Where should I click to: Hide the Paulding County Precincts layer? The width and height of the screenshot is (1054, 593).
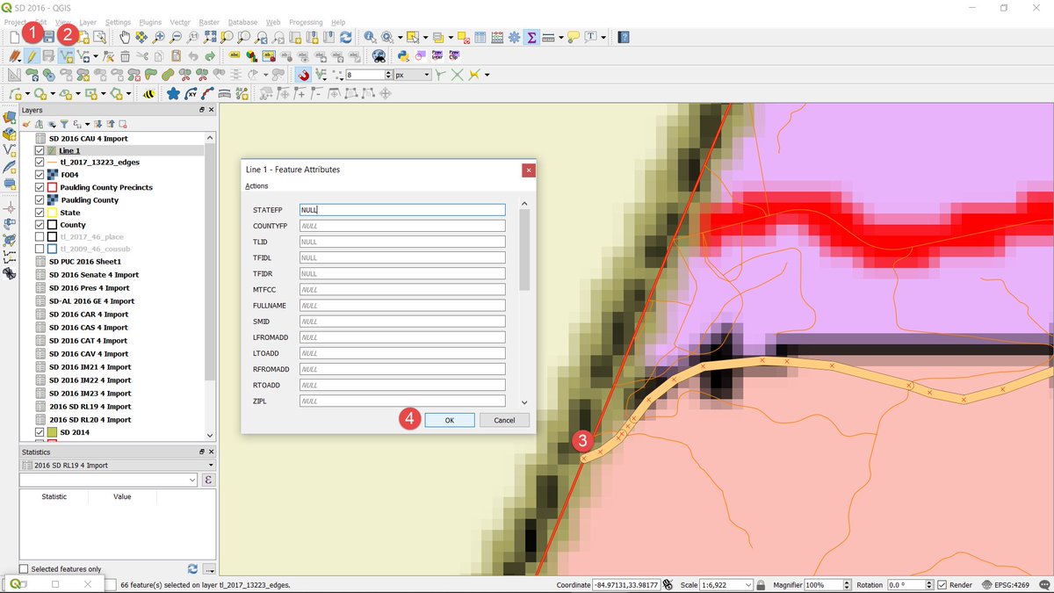pyautogui.click(x=40, y=187)
